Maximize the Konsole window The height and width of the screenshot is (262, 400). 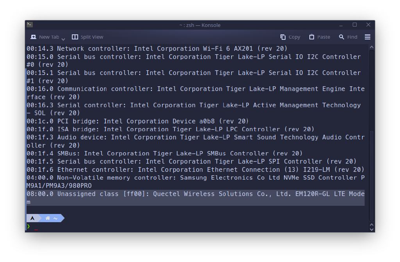tap(355, 25)
